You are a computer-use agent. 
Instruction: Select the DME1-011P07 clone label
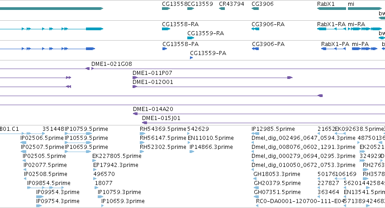(x=152, y=73)
